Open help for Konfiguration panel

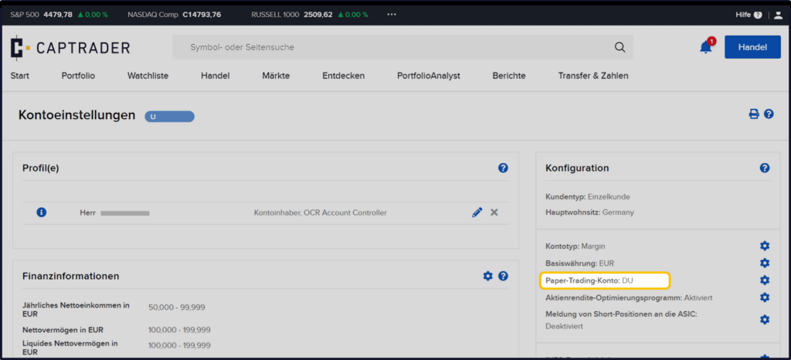pyautogui.click(x=765, y=168)
